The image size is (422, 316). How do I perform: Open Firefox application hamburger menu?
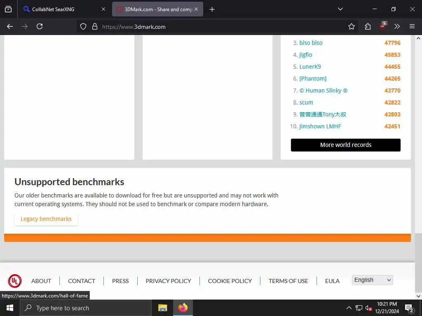[412, 26]
